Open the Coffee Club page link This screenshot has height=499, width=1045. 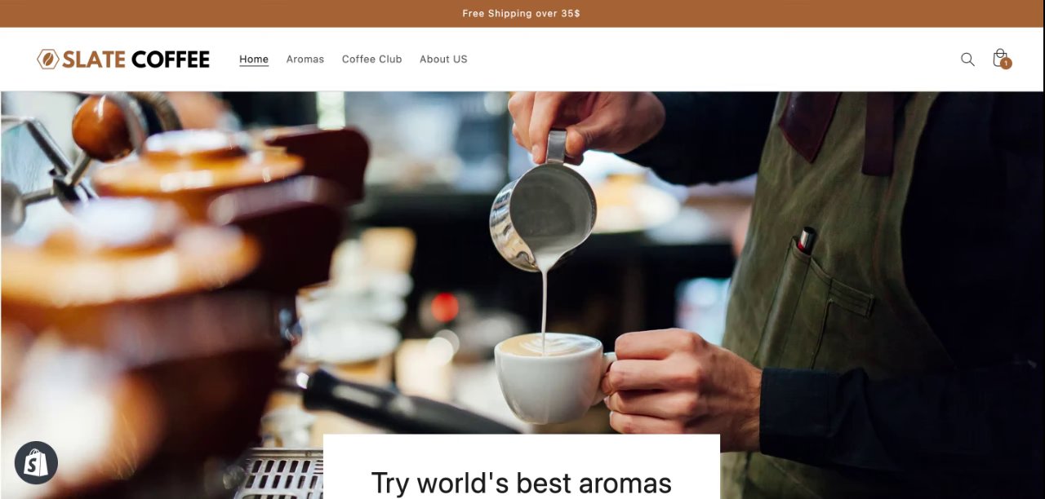[372, 59]
